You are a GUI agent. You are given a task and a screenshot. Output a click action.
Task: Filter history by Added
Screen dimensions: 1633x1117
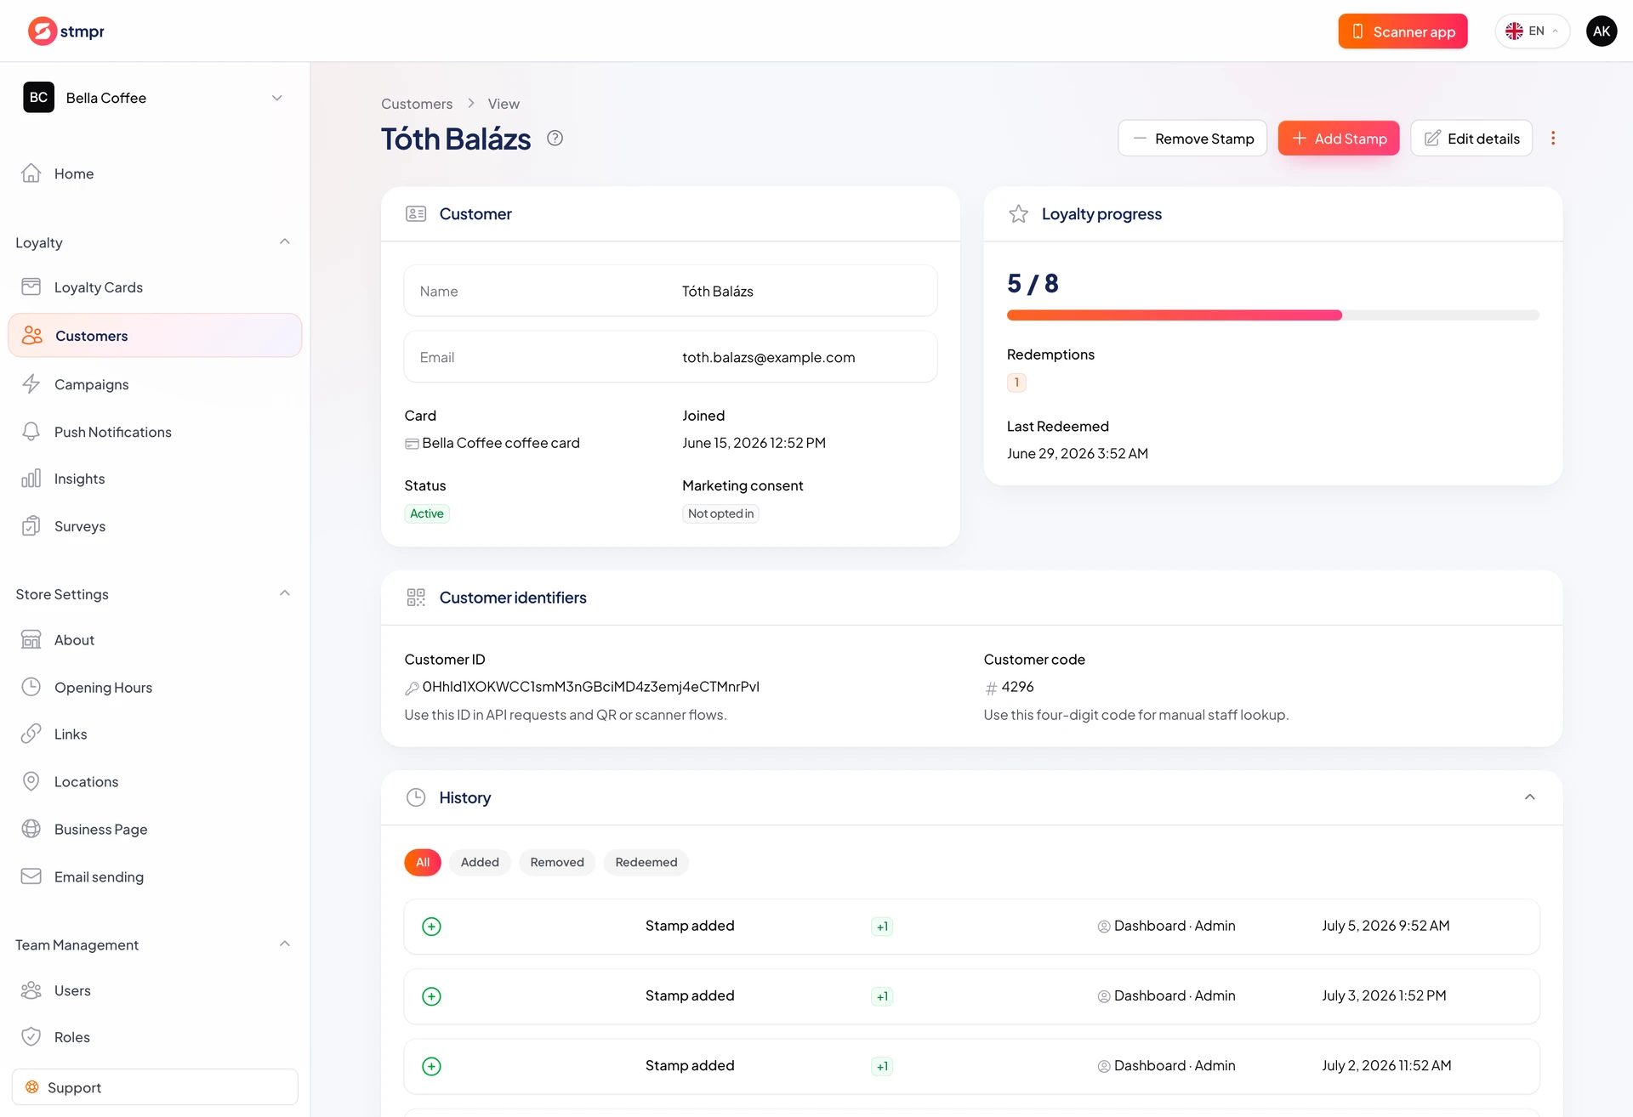click(x=480, y=862)
